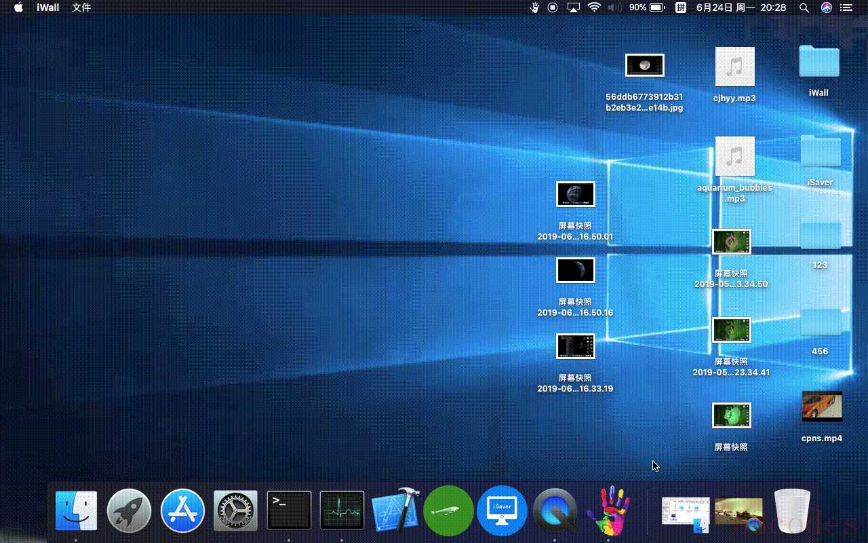This screenshot has width=868, height=543.
Task: Open Activity Monitor in the Dock
Action: click(342, 510)
